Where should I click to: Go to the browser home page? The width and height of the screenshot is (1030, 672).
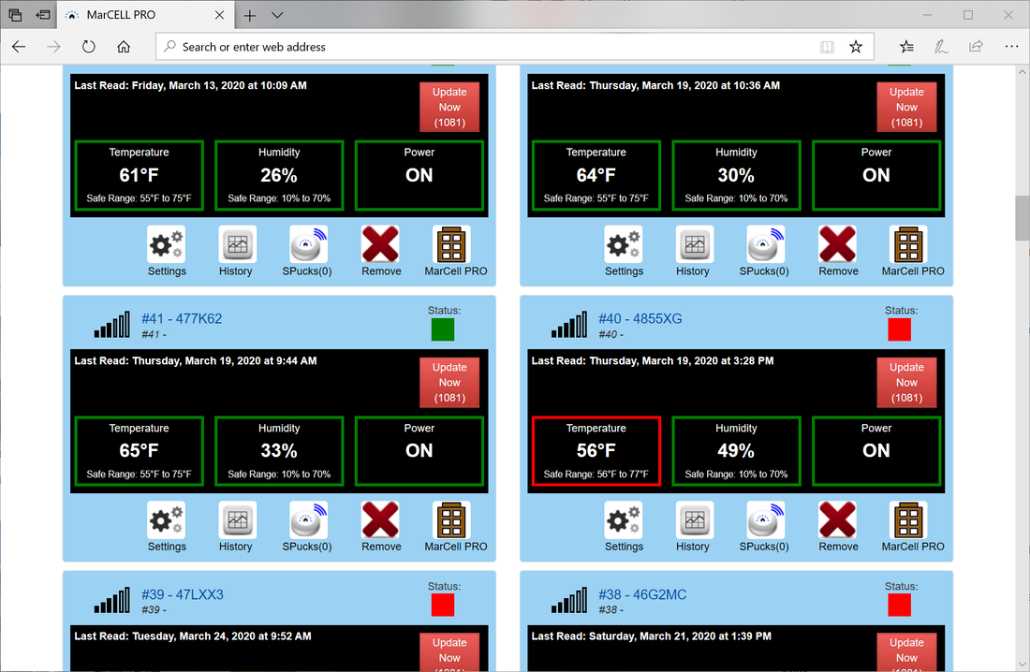tap(124, 47)
